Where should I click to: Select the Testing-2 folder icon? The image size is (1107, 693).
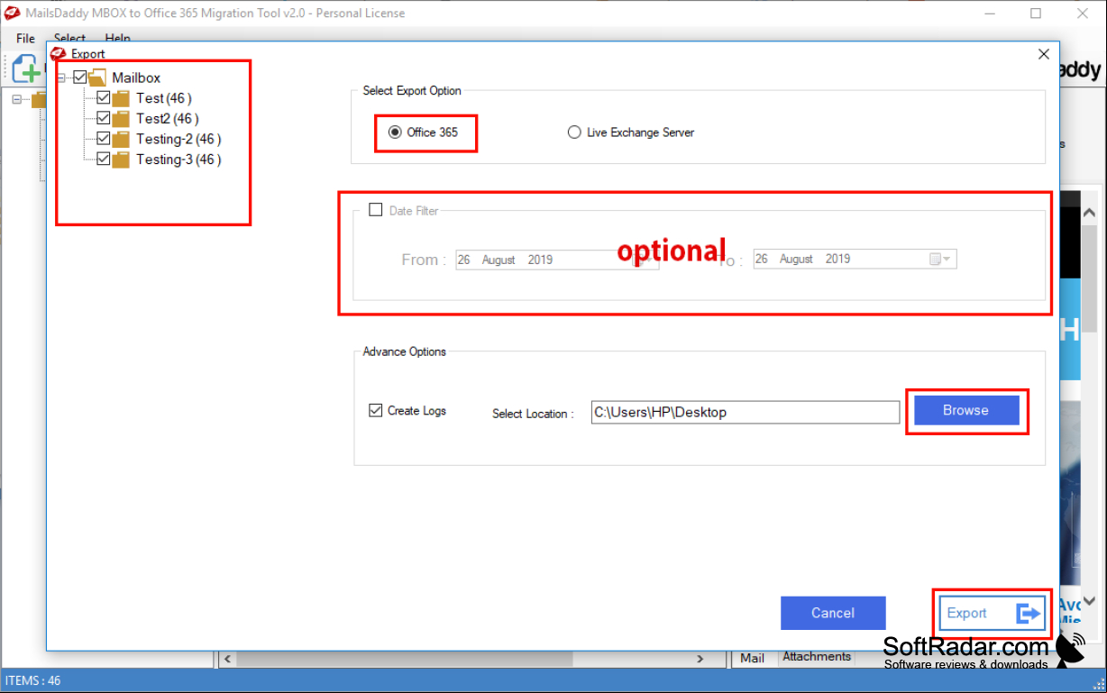coord(121,139)
